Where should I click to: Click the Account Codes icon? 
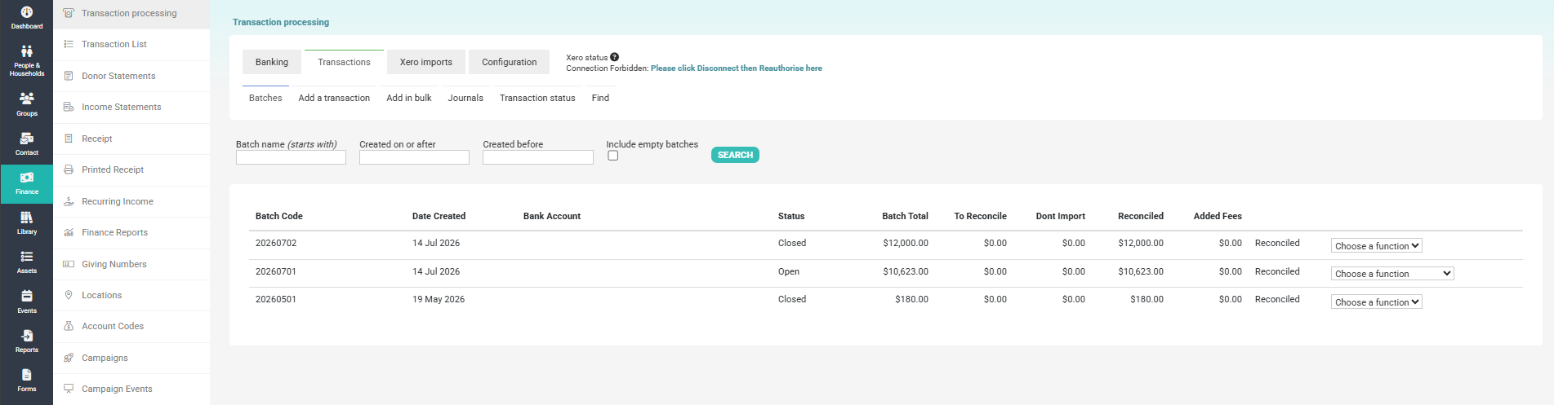(x=69, y=326)
